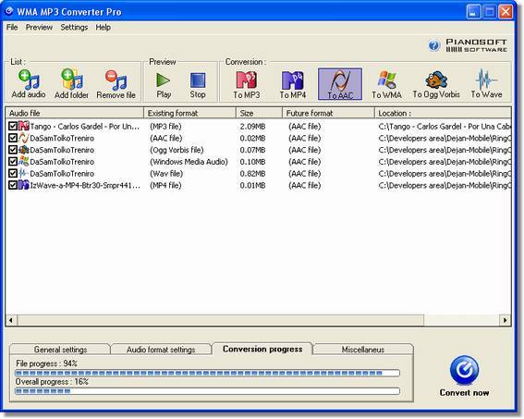
Task: Start preview with the Play button
Action: (164, 85)
